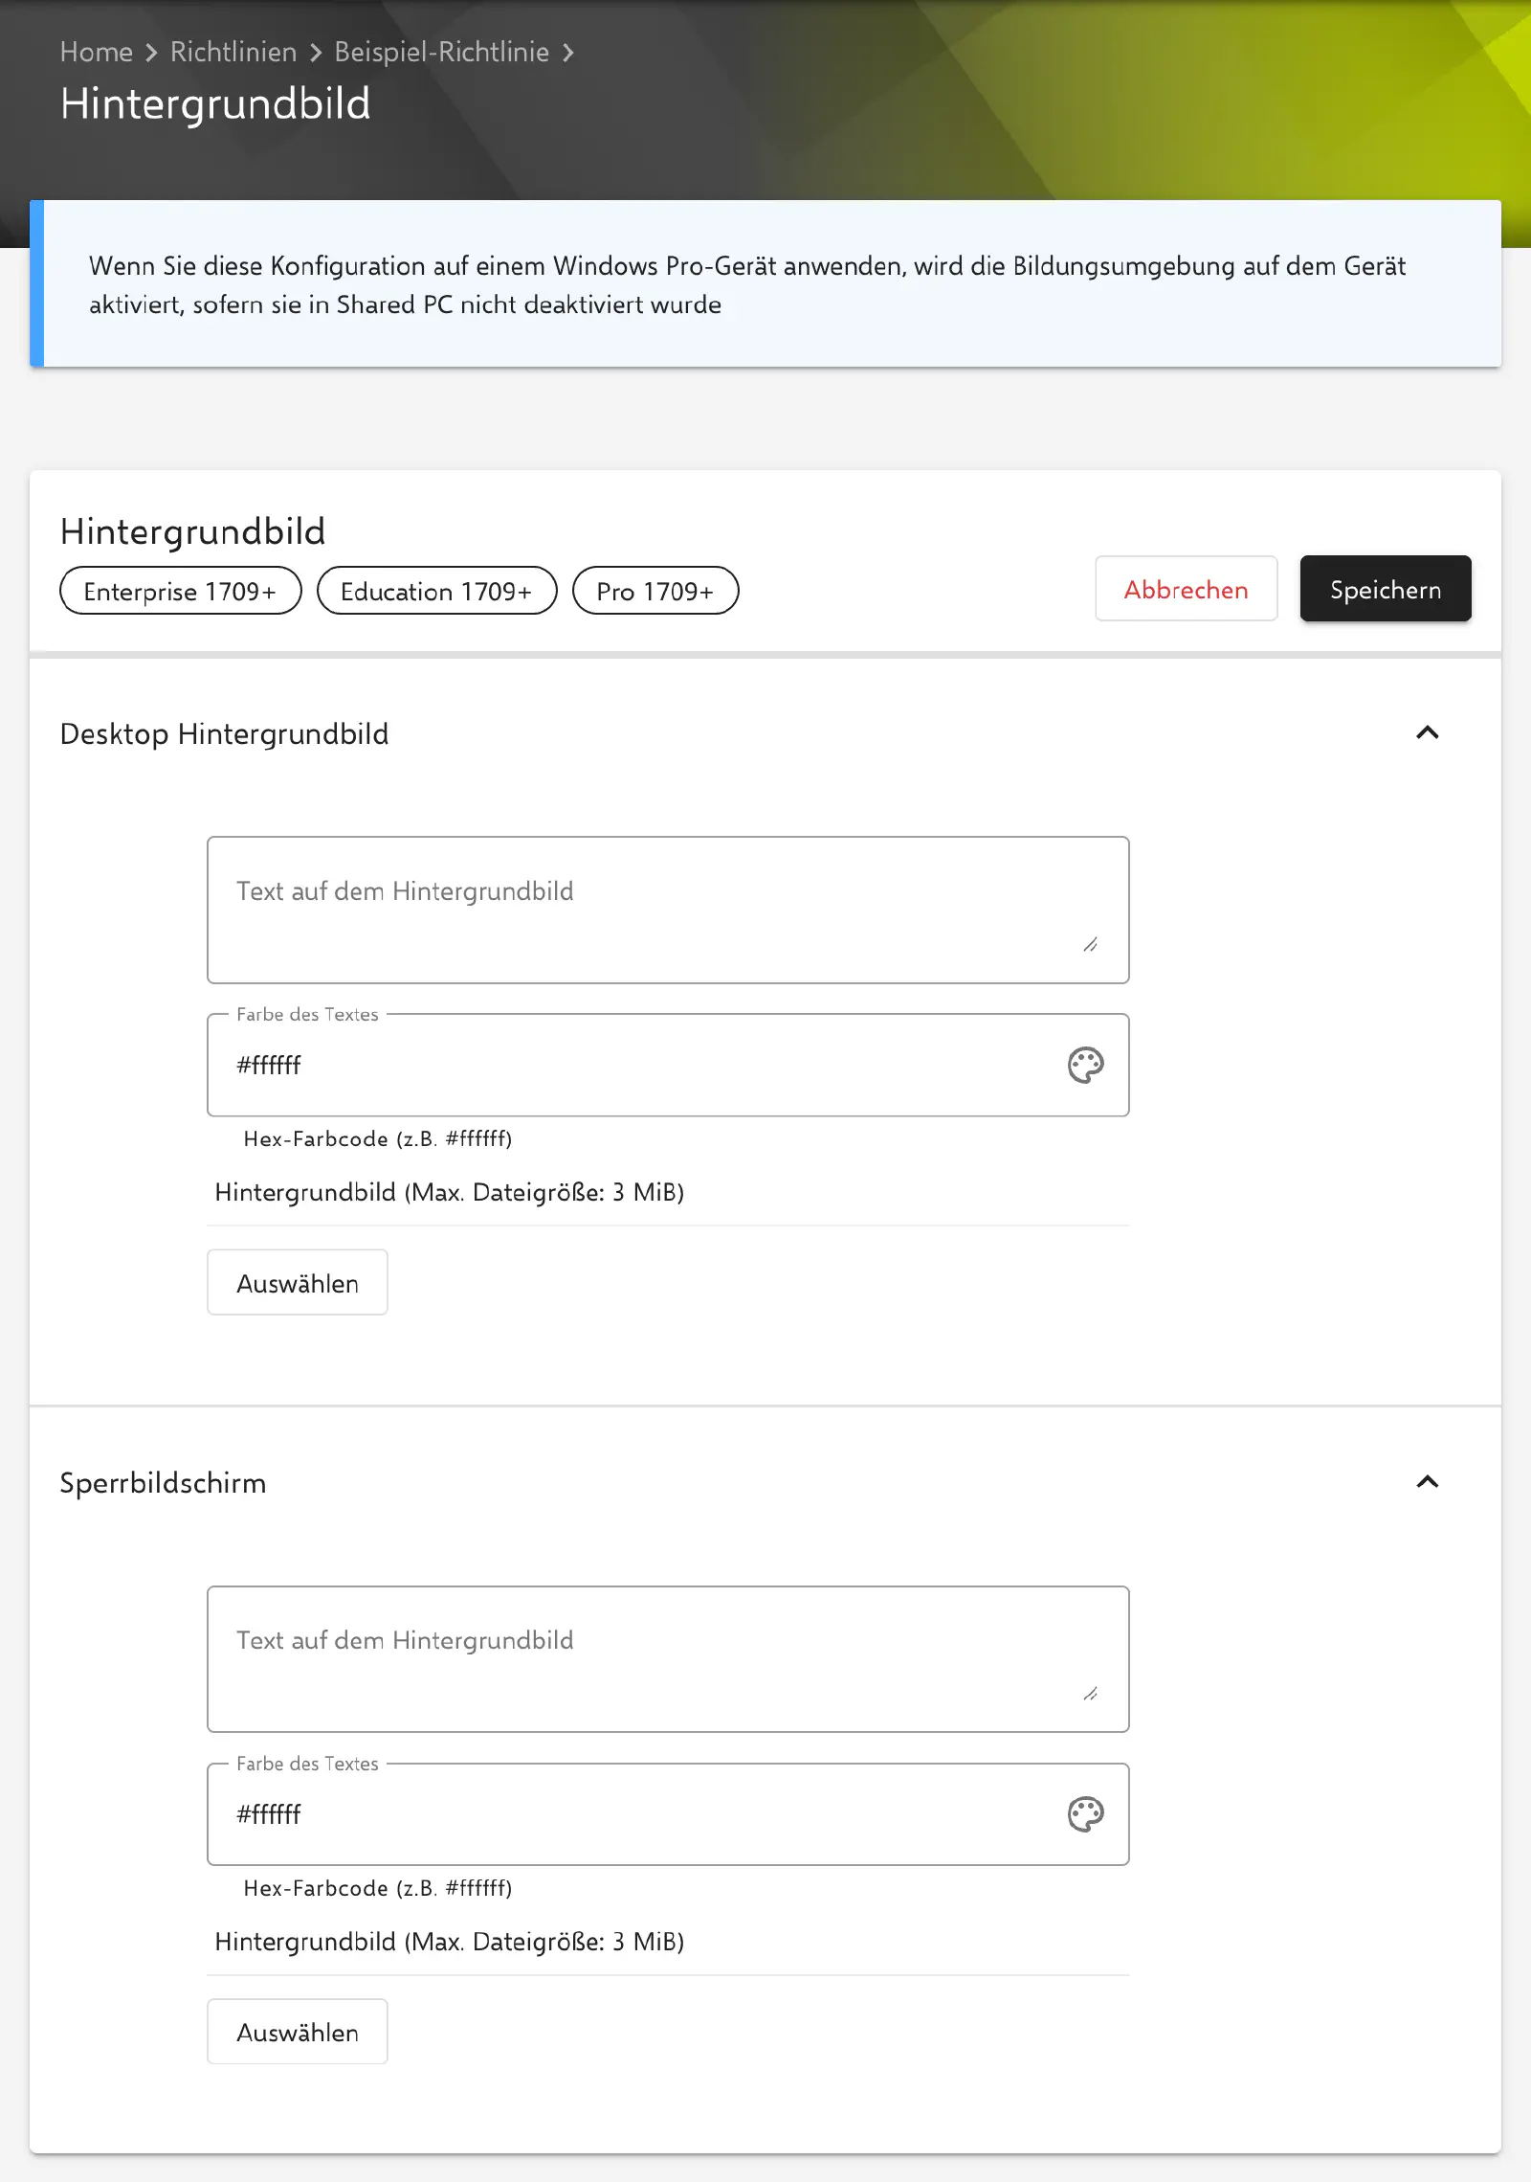Click Auswählen under Sperrbildschirm
The width and height of the screenshot is (1531, 2182).
298,2031
